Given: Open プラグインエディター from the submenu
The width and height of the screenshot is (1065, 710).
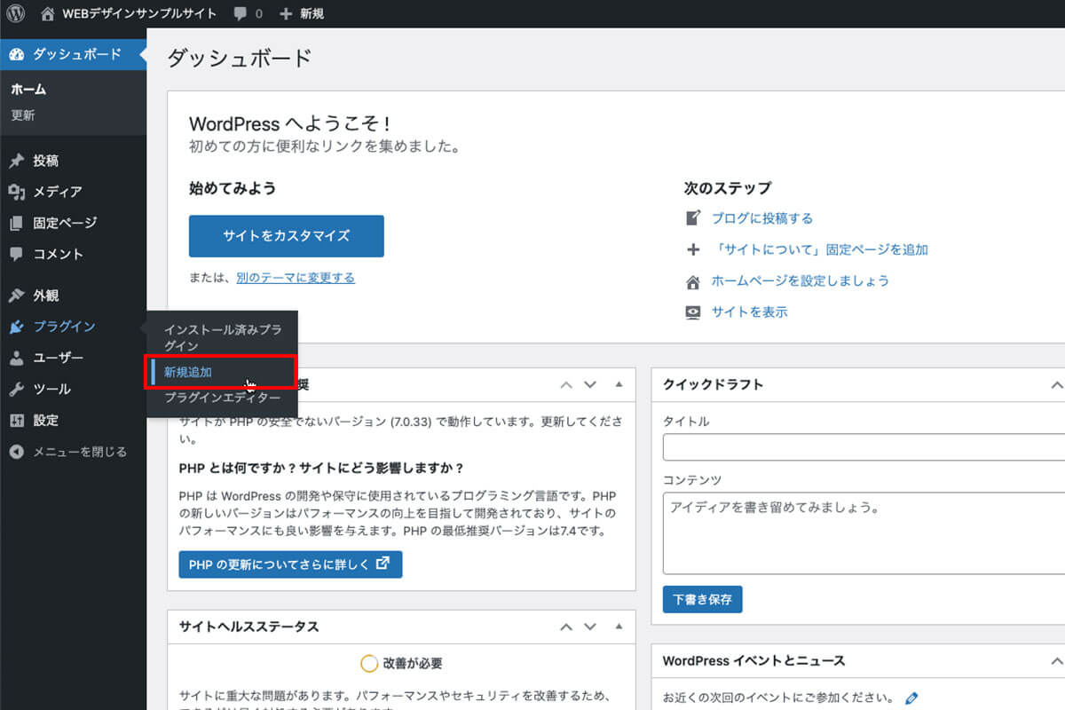Looking at the screenshot, I should click(x=222, y=398).
